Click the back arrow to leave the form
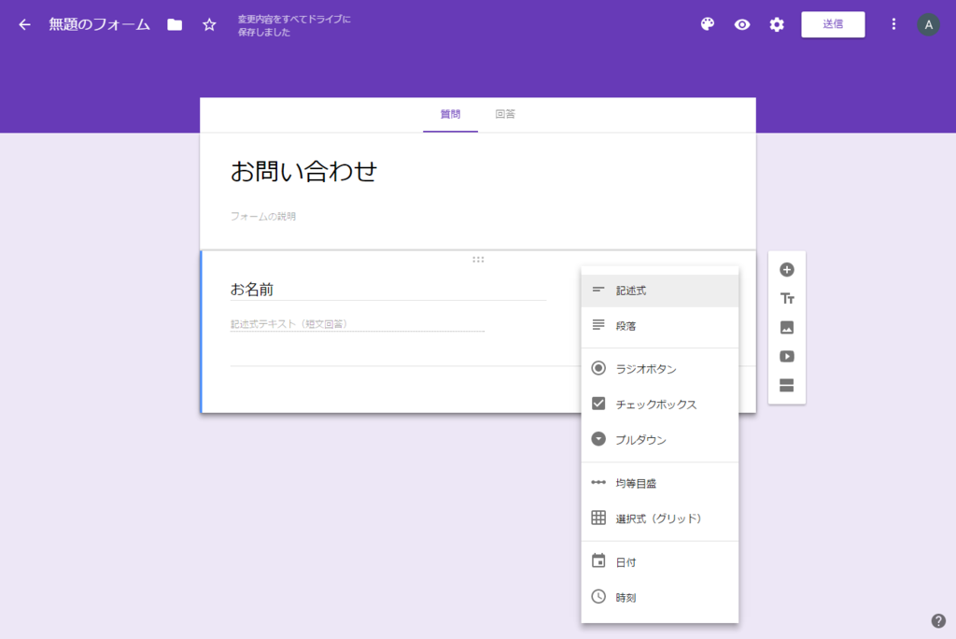This screenshot has height=639, width=956. point(24,24)
